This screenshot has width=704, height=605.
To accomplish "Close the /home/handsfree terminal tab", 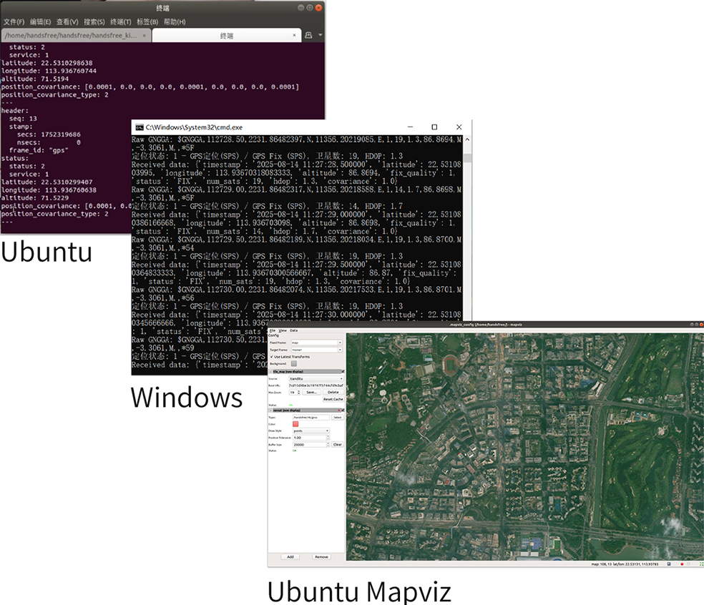I will tap(145, 35).
